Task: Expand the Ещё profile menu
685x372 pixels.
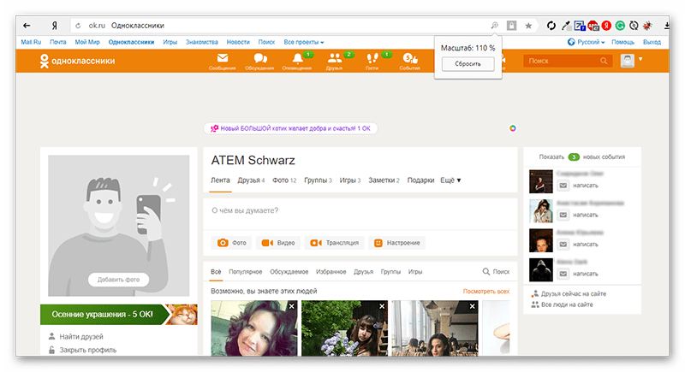Action: tap(450, 180)
